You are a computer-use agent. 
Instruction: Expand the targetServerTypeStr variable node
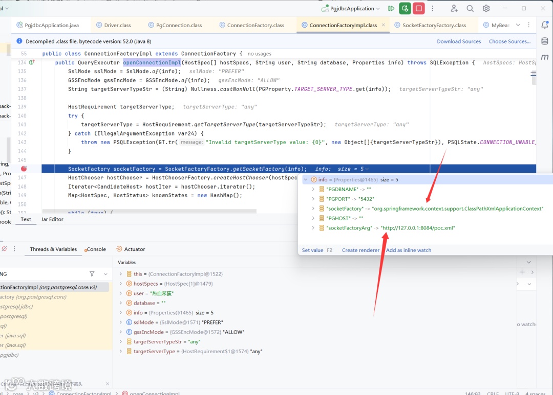click(121, 341)
